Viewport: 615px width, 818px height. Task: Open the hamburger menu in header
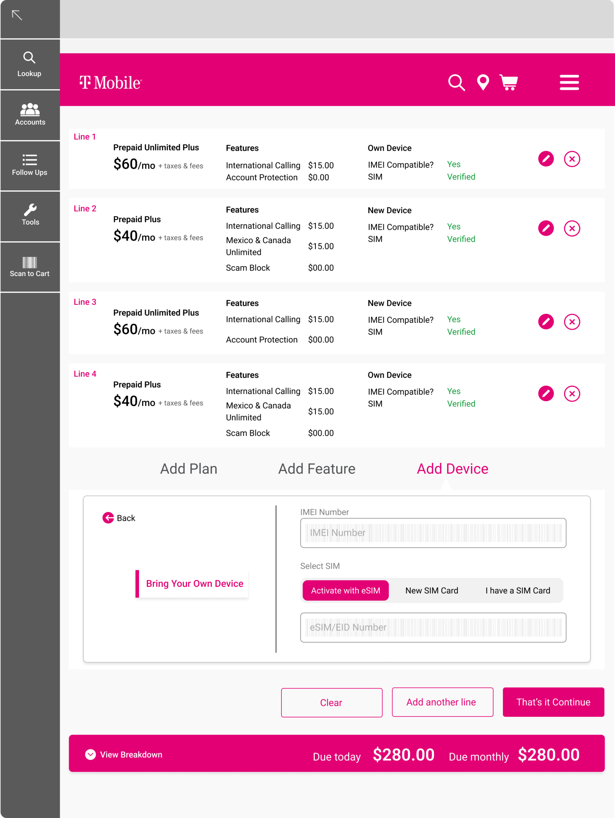pos(569,82)
